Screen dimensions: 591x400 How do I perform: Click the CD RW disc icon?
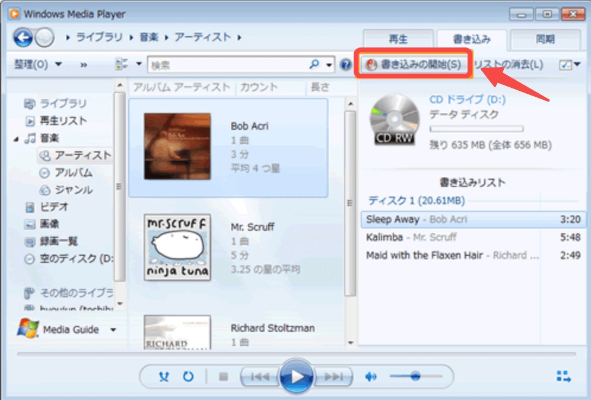tap(394, 120)
